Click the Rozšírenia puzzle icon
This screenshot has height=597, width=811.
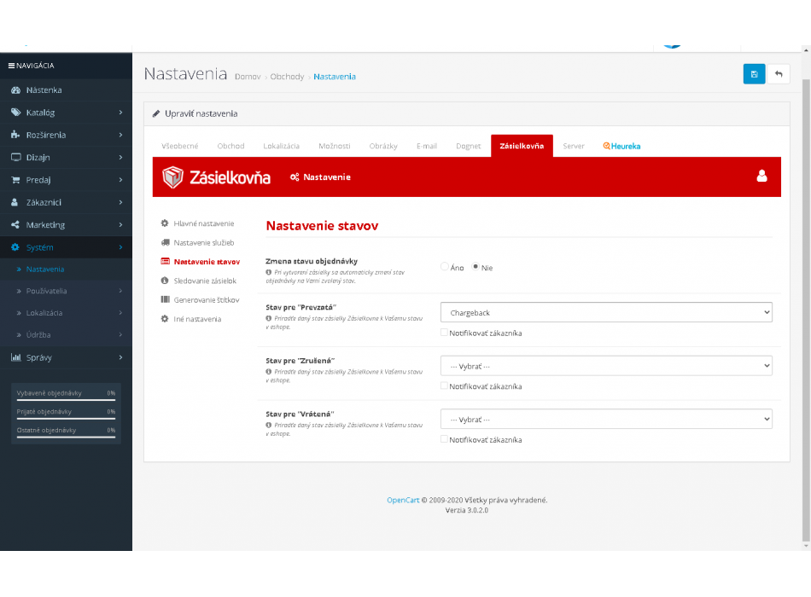pos(15,135)
